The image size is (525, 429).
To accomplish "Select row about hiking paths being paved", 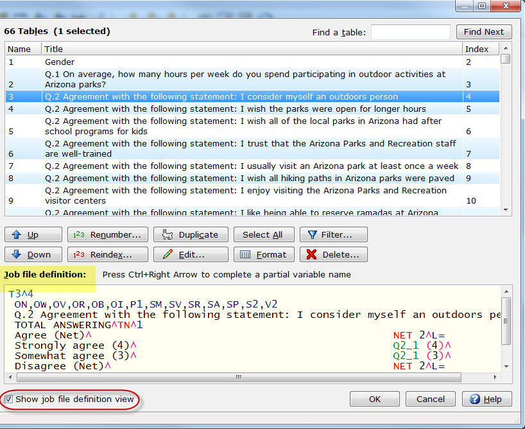I will click(x=252, y=179).
